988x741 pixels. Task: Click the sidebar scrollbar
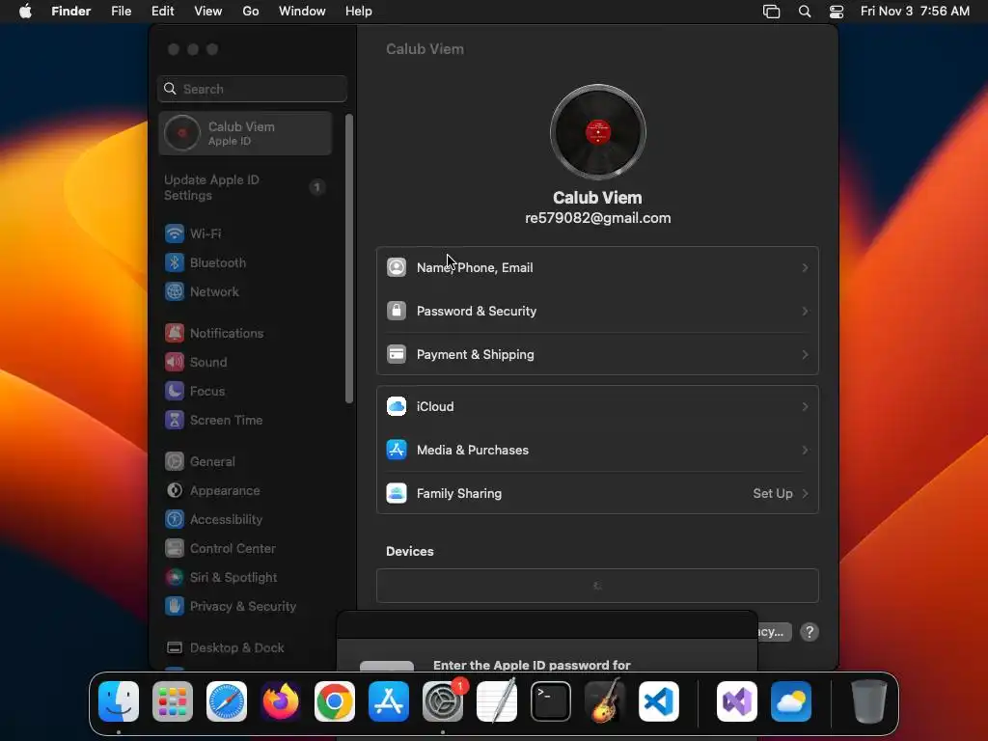point(349,259)
